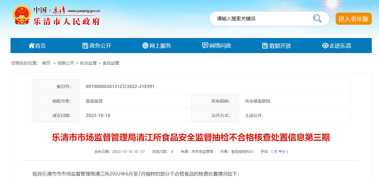The image size is (379, 177).
Task: Open the 政务公开 navigation menu
Action: (x=100, y=46)
